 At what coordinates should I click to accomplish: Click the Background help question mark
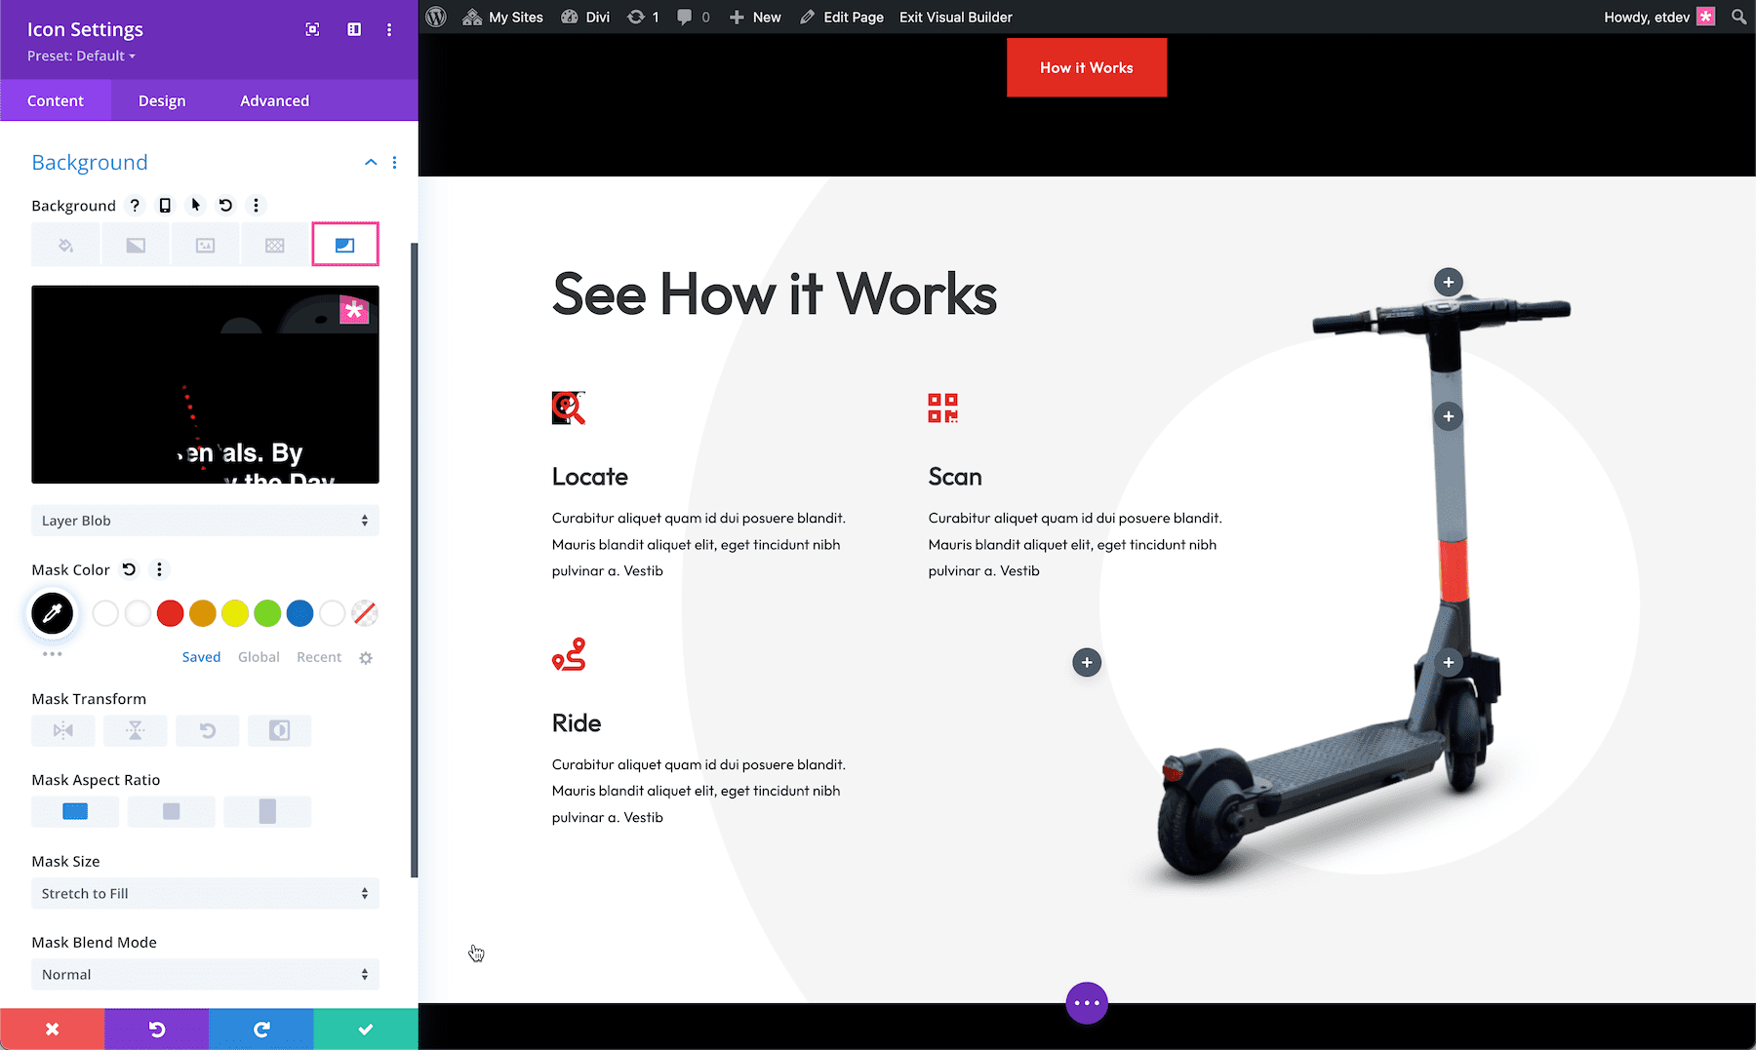pyautogui.click(x=135, y=205)
